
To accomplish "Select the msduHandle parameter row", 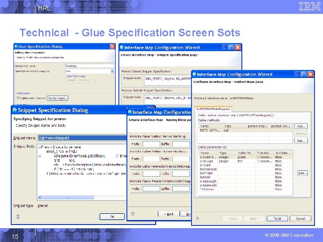I will click(245, 185).
